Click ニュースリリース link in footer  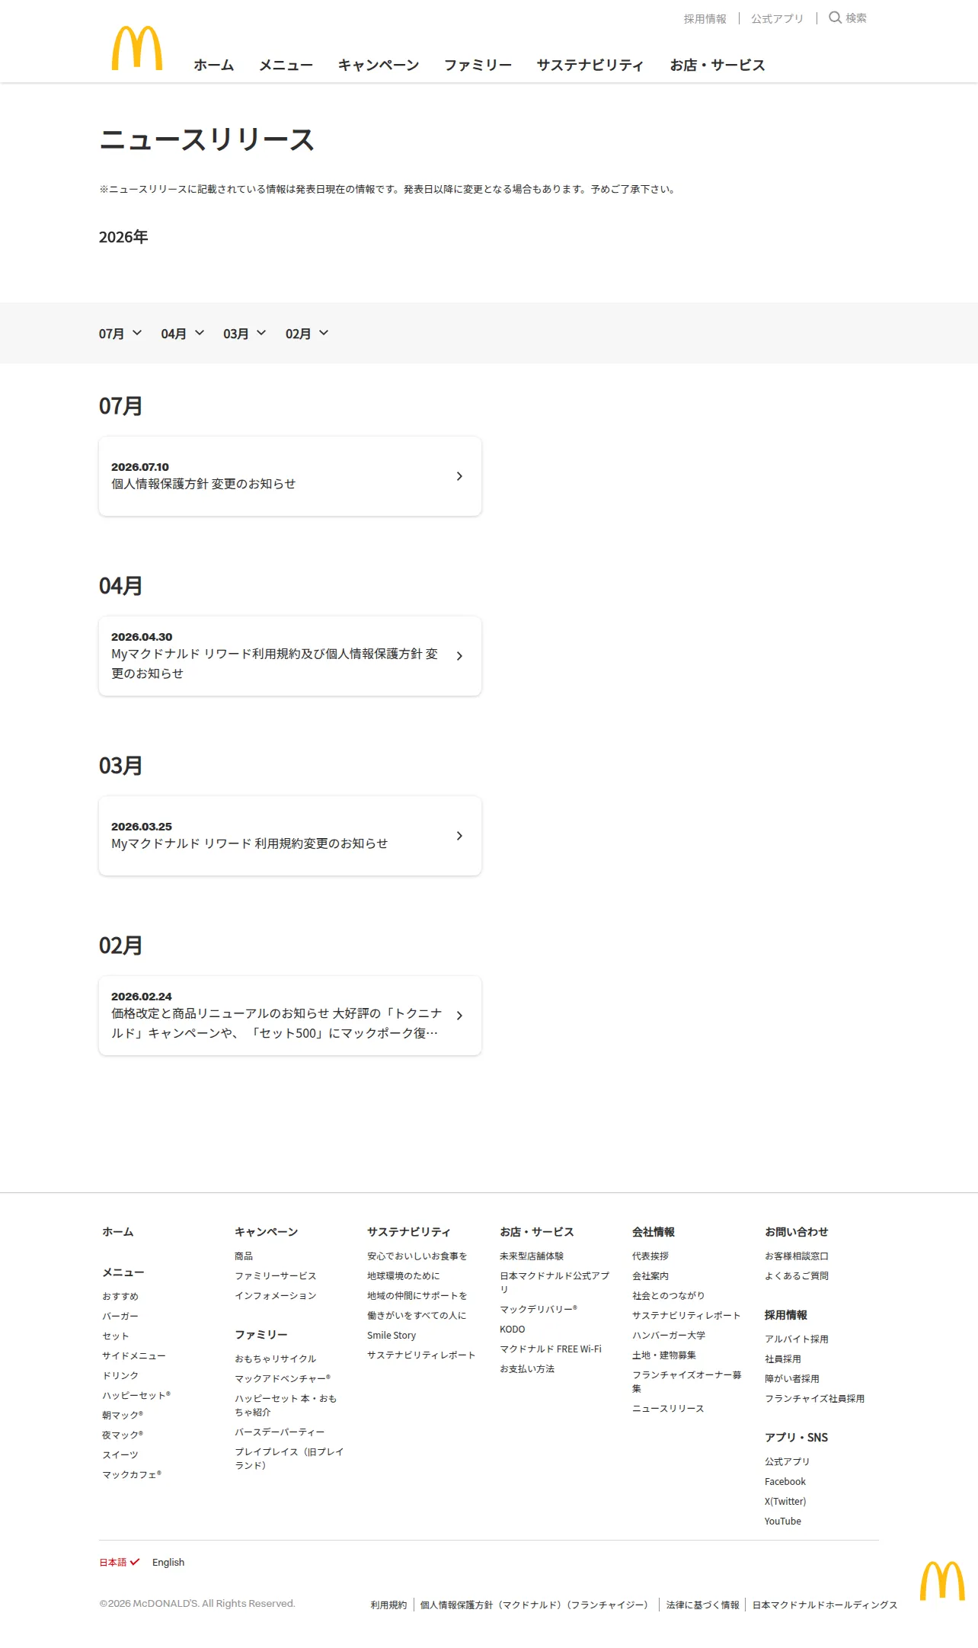(x=668, y=1409)
